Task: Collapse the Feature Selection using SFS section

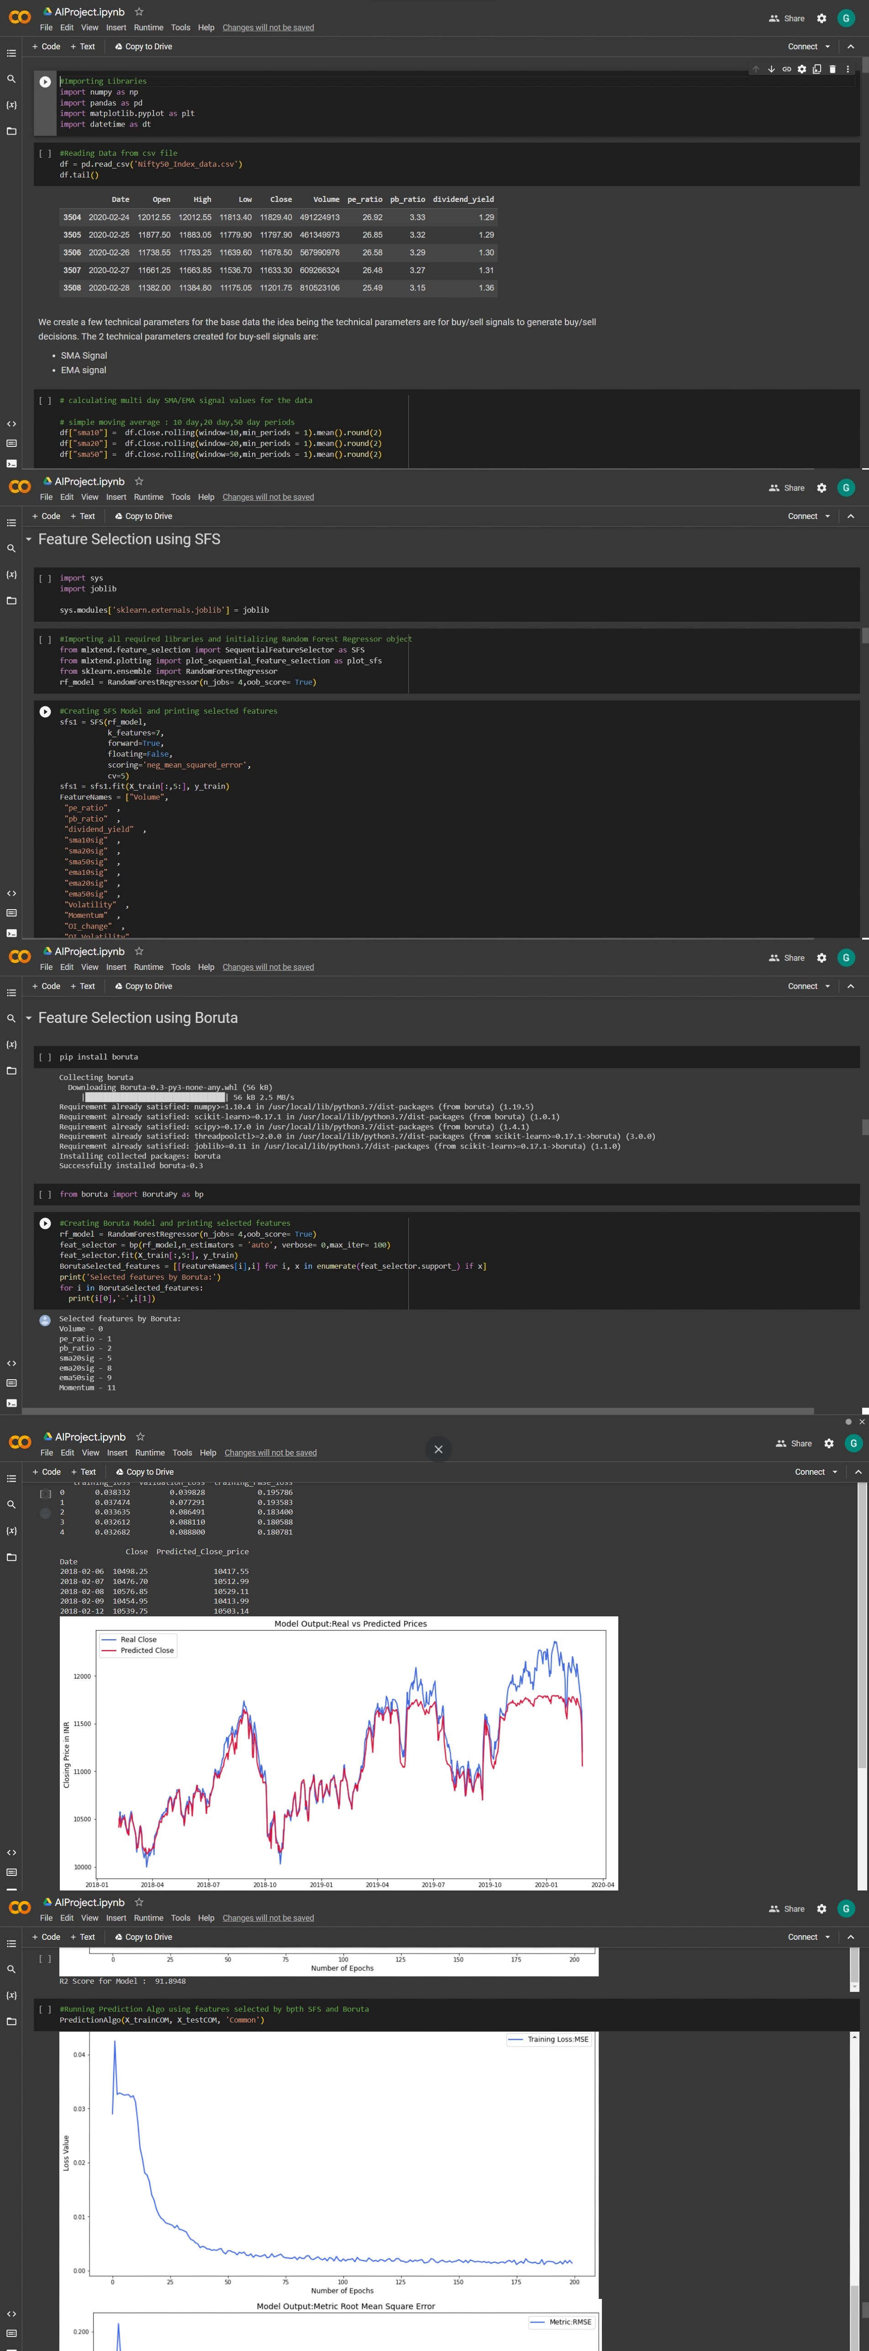Action: coord(28,540)
